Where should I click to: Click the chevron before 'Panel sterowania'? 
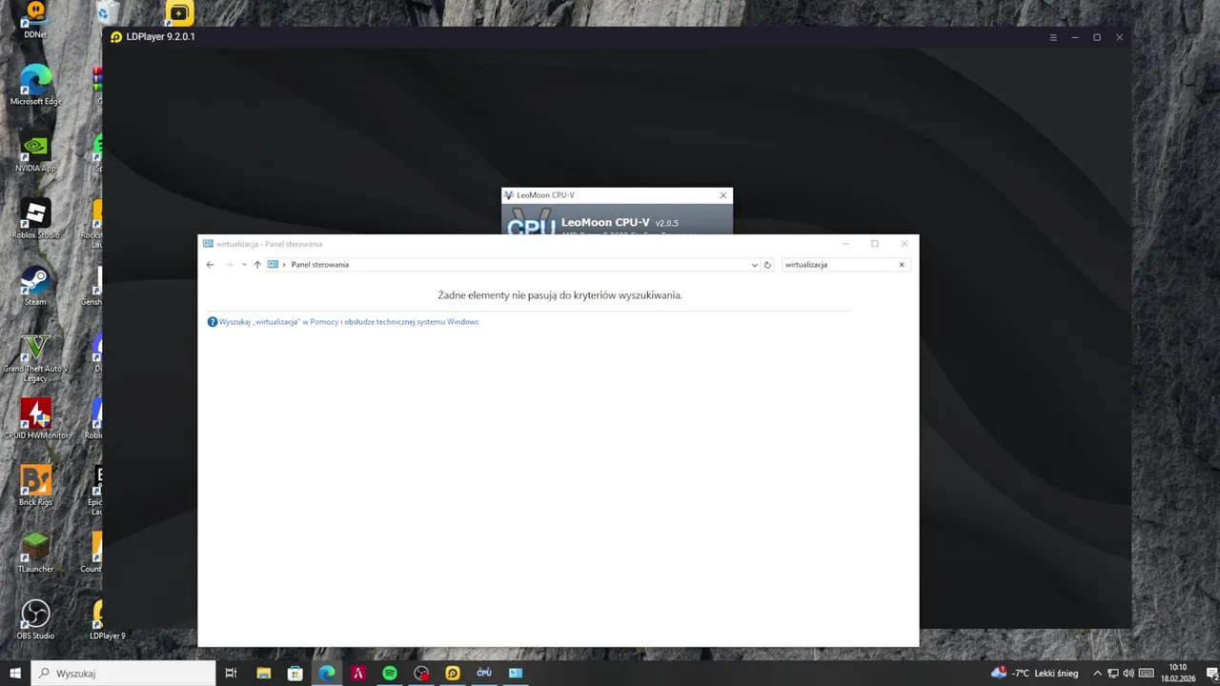click(284, 265)
